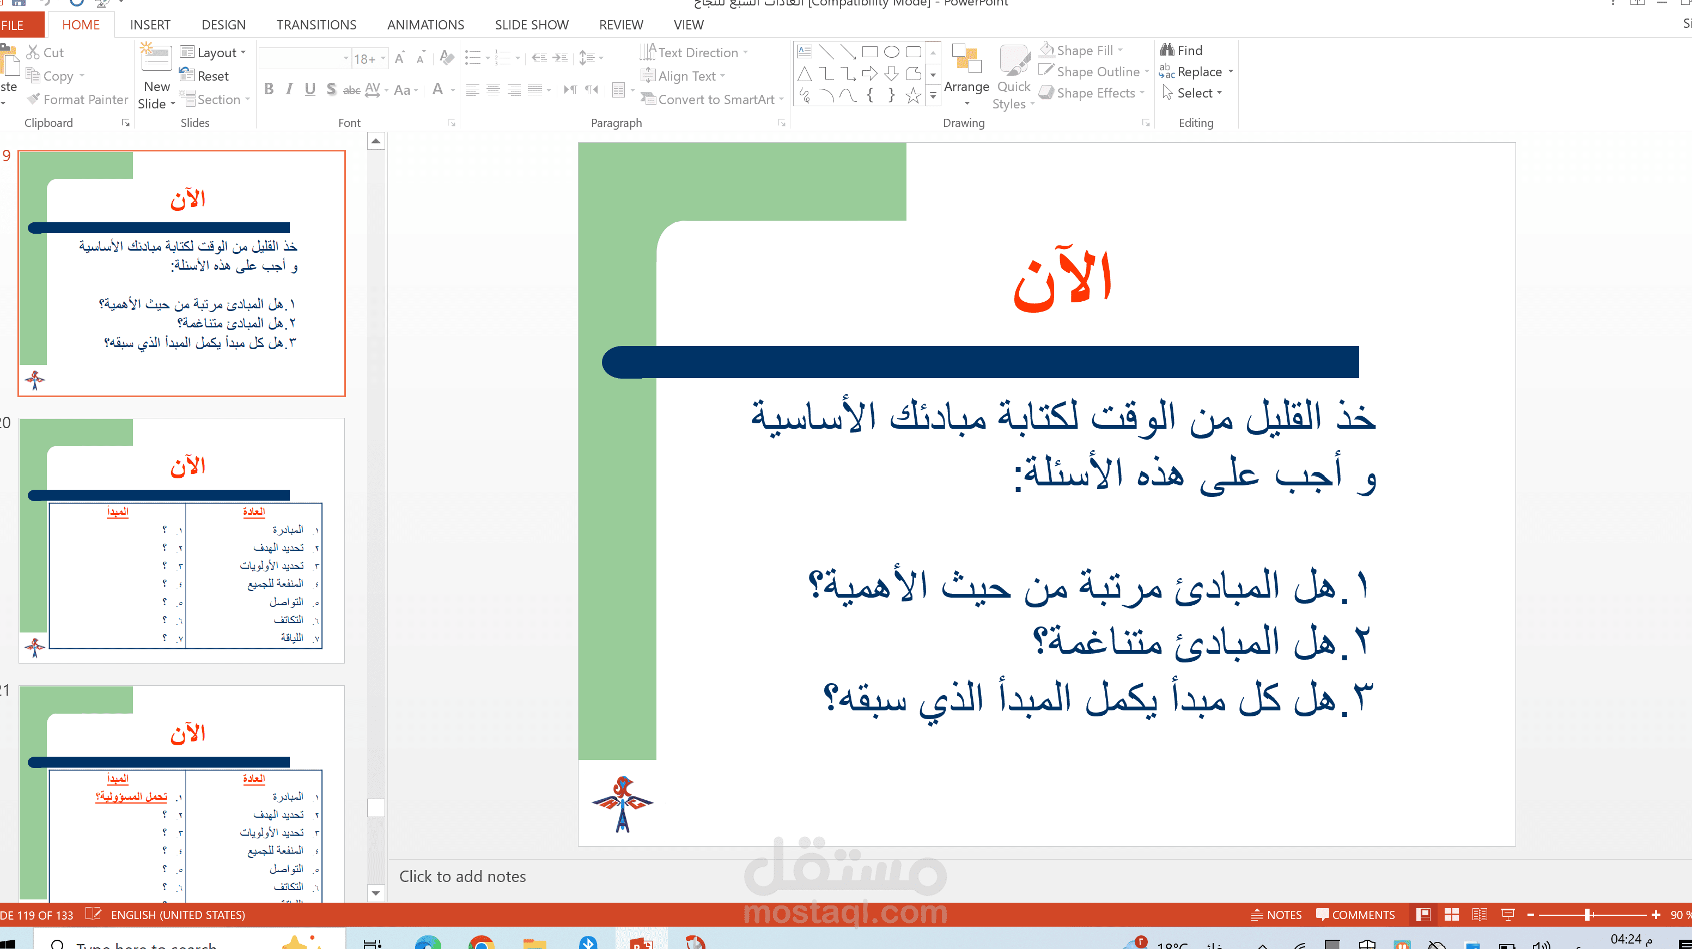The height and width of the screenshot is (949, 1692).
Task: Toggle italic formatting
Action: [289, 89]
